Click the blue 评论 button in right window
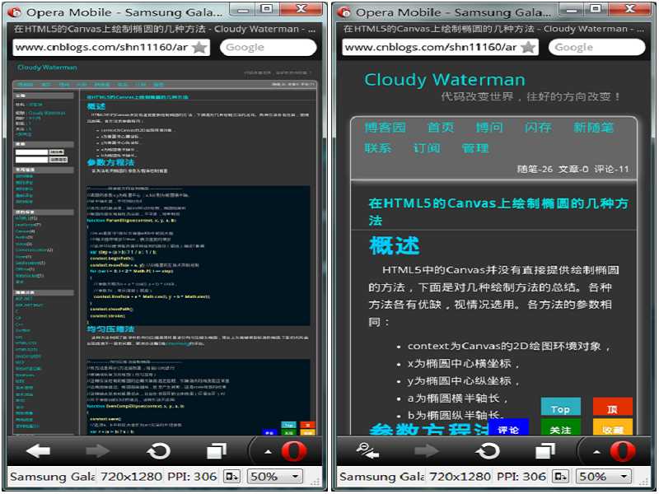Image resolution: width=659 pixels, height=494 pixels. coord(508,427)
